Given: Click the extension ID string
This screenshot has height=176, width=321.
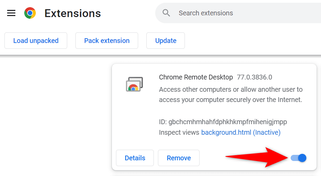Looking at the screenshot, I should (x=223, y=122).
